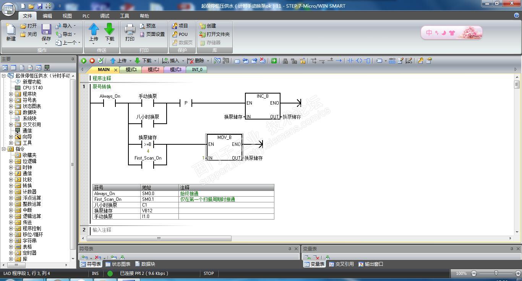Open the STEP 7 application round menu button
Image resolution: width=522 pixels, height=281 pixels.
click(9, 8)
